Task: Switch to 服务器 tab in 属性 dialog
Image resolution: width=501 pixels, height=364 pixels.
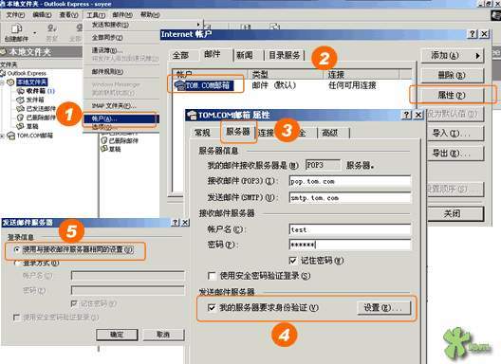Action: pos(238,131)
